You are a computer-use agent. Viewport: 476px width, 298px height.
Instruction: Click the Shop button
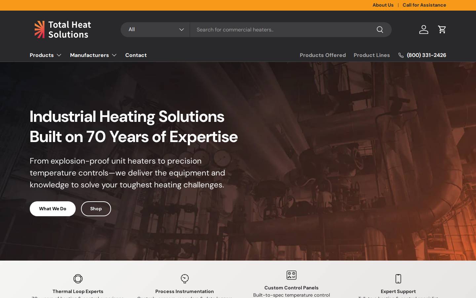[x=96, y=209]
